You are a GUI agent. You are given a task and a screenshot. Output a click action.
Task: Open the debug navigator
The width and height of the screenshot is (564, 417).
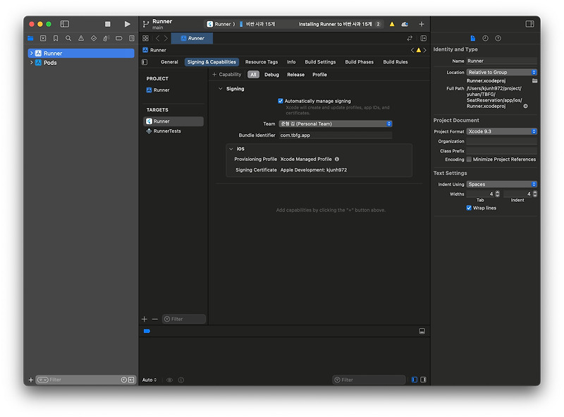tap(106, 38)
